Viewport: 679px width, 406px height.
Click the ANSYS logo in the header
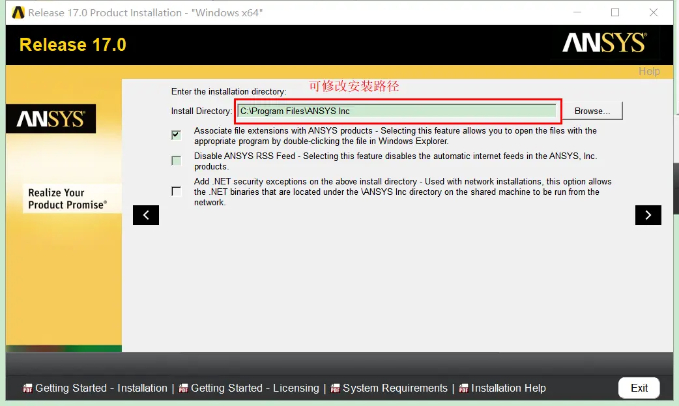pyautogui.click(x=605, y=43)
